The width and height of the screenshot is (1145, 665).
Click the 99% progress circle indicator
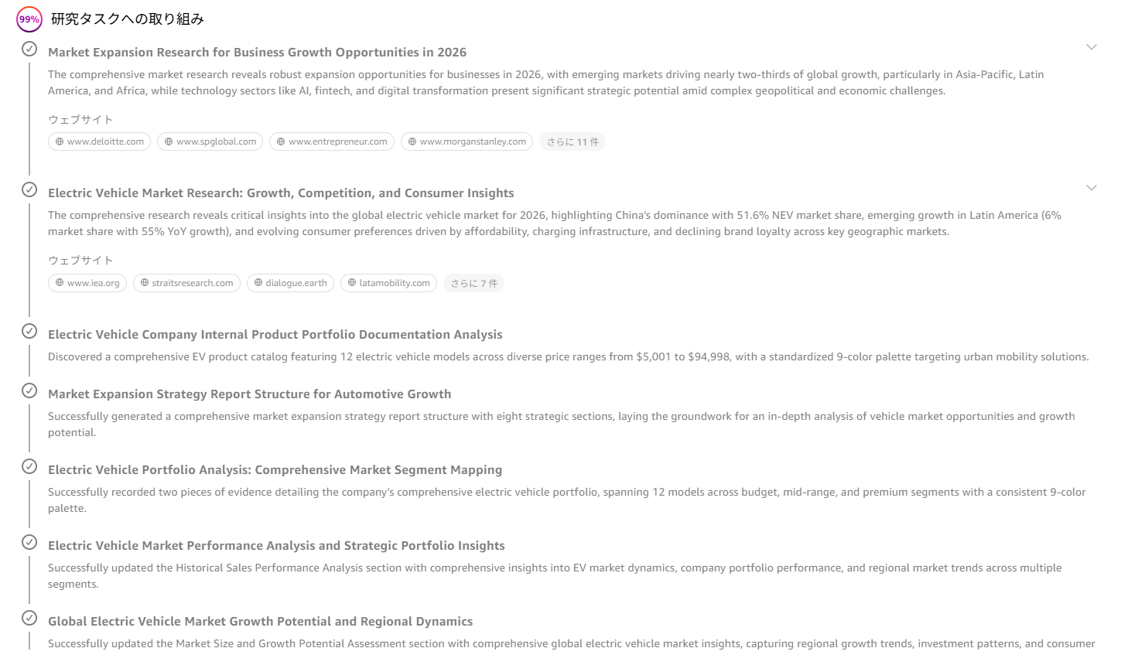tap(29, 19)
